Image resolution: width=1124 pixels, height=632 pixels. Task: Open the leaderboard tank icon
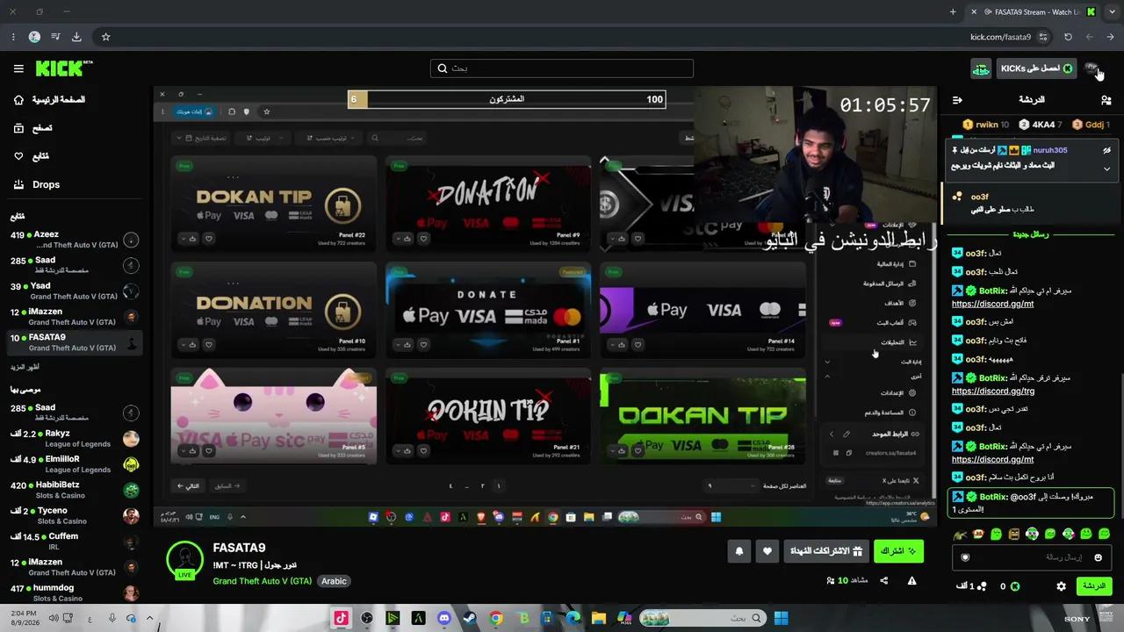(x=981, y=68)
